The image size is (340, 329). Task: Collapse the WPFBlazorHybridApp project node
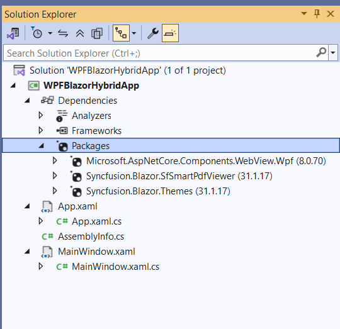pyautogui.click(x=13, y=86)
